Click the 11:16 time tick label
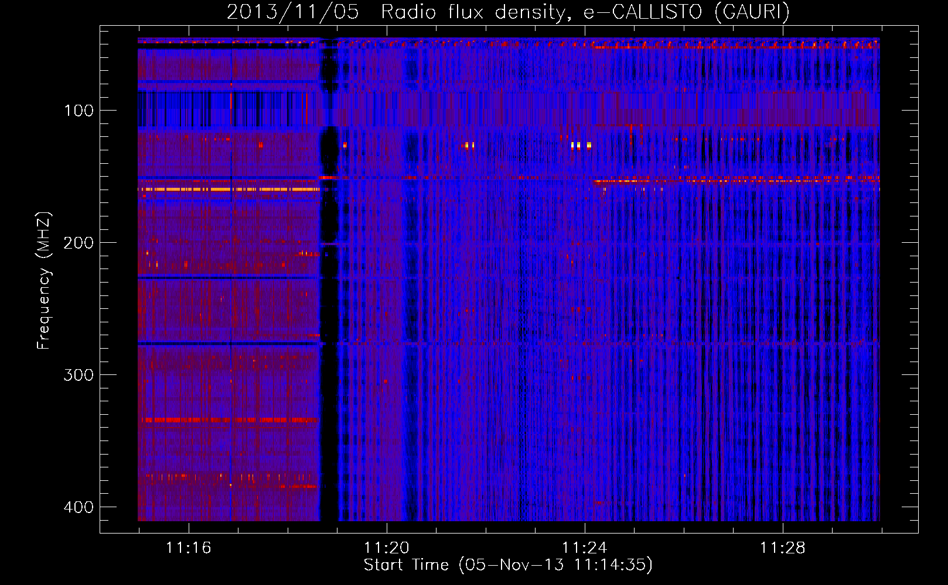948x585 pixels. [188, 548]
